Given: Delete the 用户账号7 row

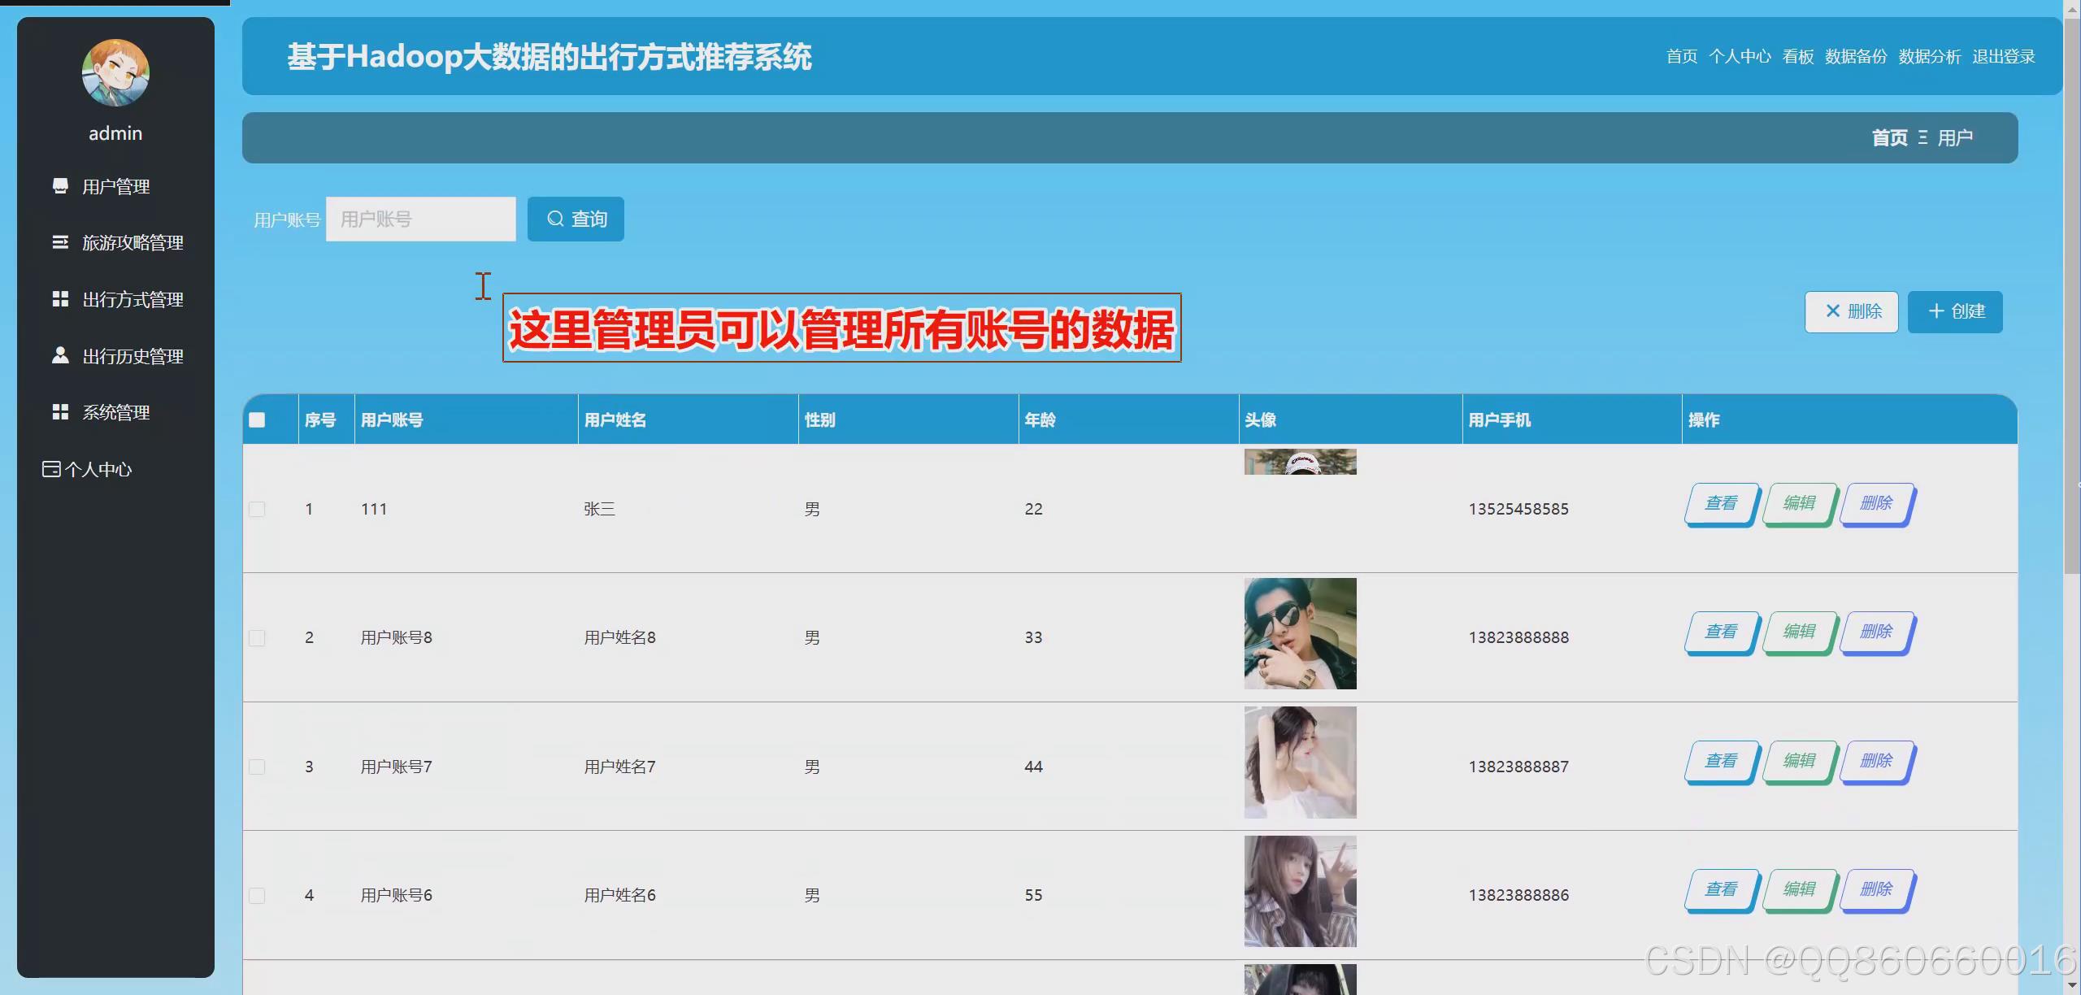Looking at the screenshot, I should tap(1877, 762).
